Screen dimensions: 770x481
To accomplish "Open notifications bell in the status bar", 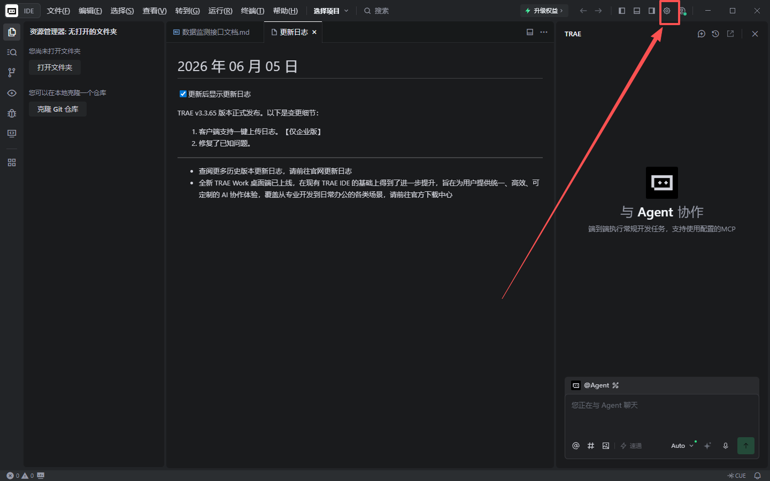I will pos(757,476).
